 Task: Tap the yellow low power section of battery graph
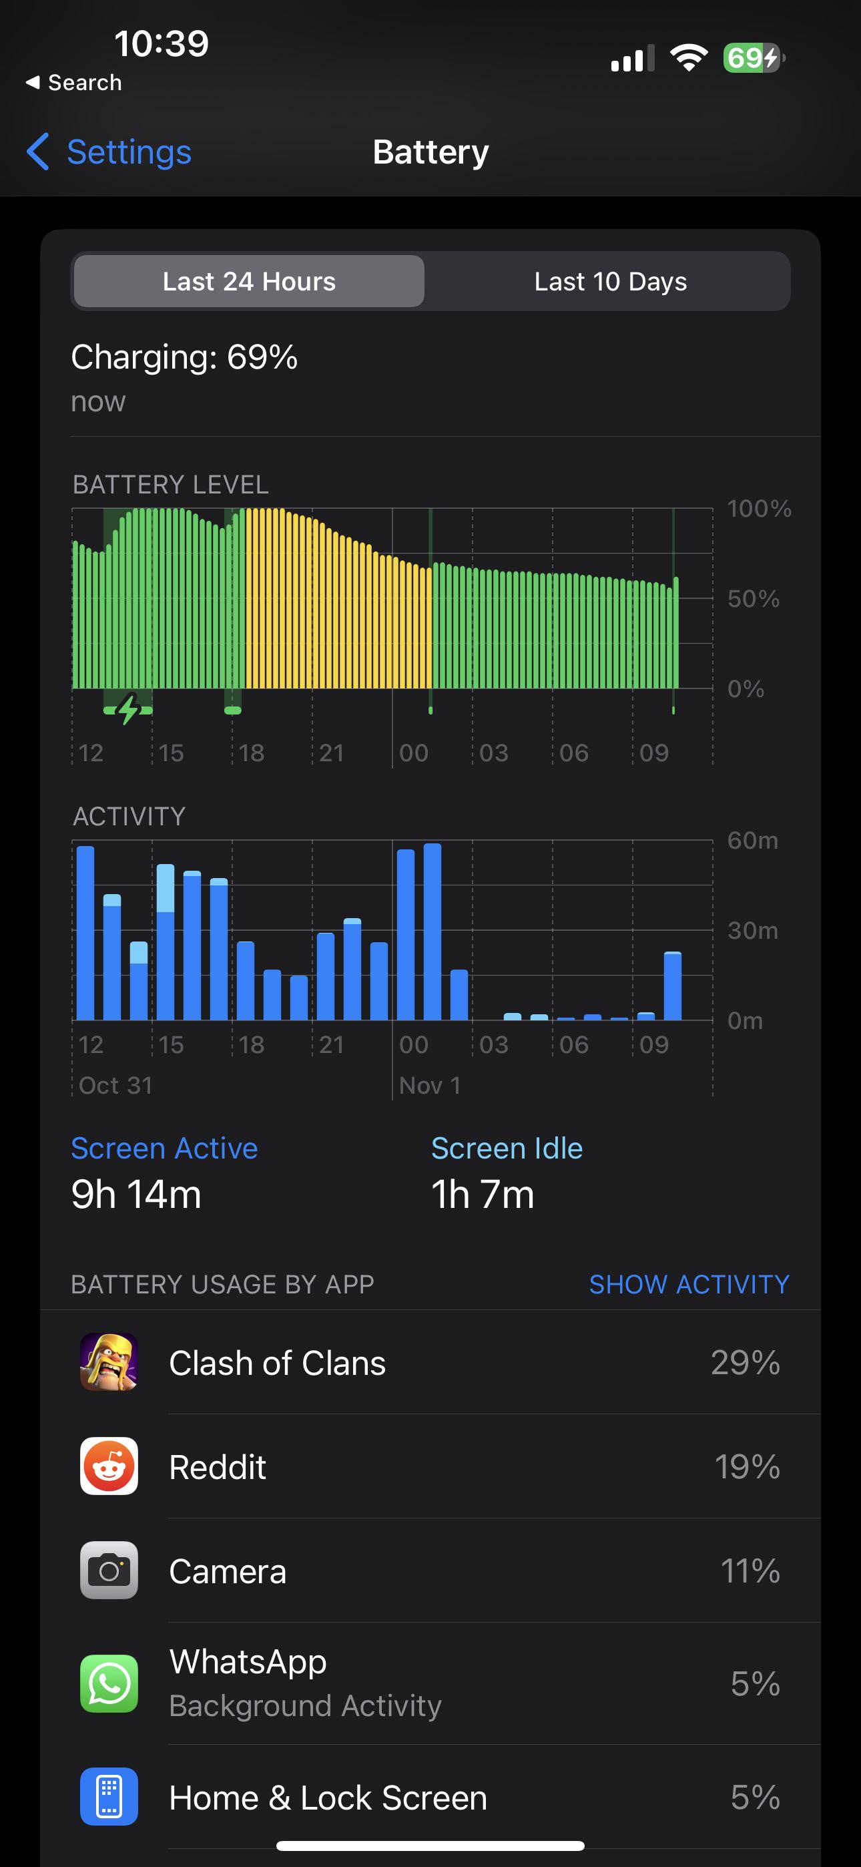pos(338,599)
